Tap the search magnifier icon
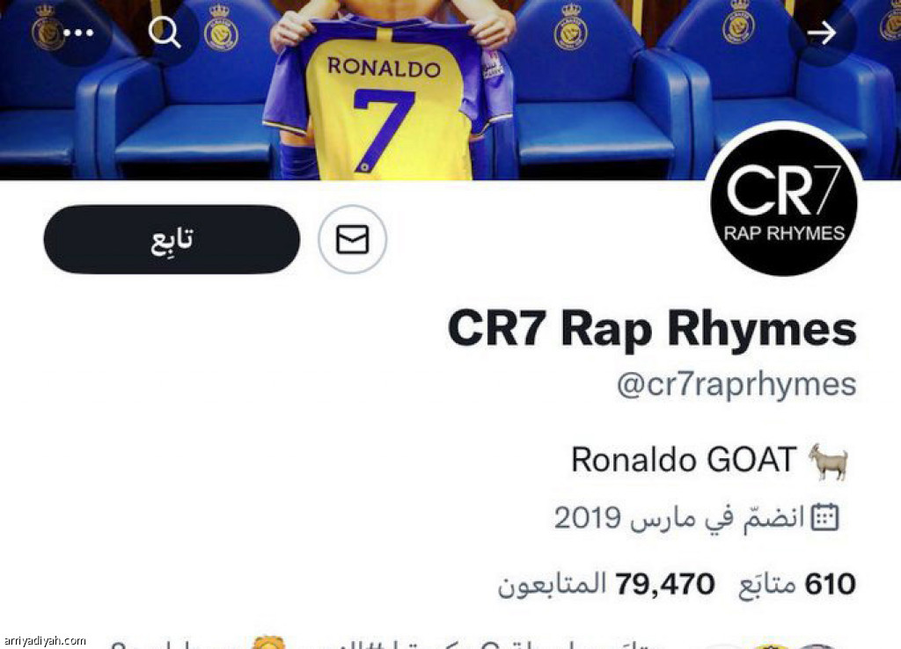The width and height of the screenshot is (901, 649). 165,33
